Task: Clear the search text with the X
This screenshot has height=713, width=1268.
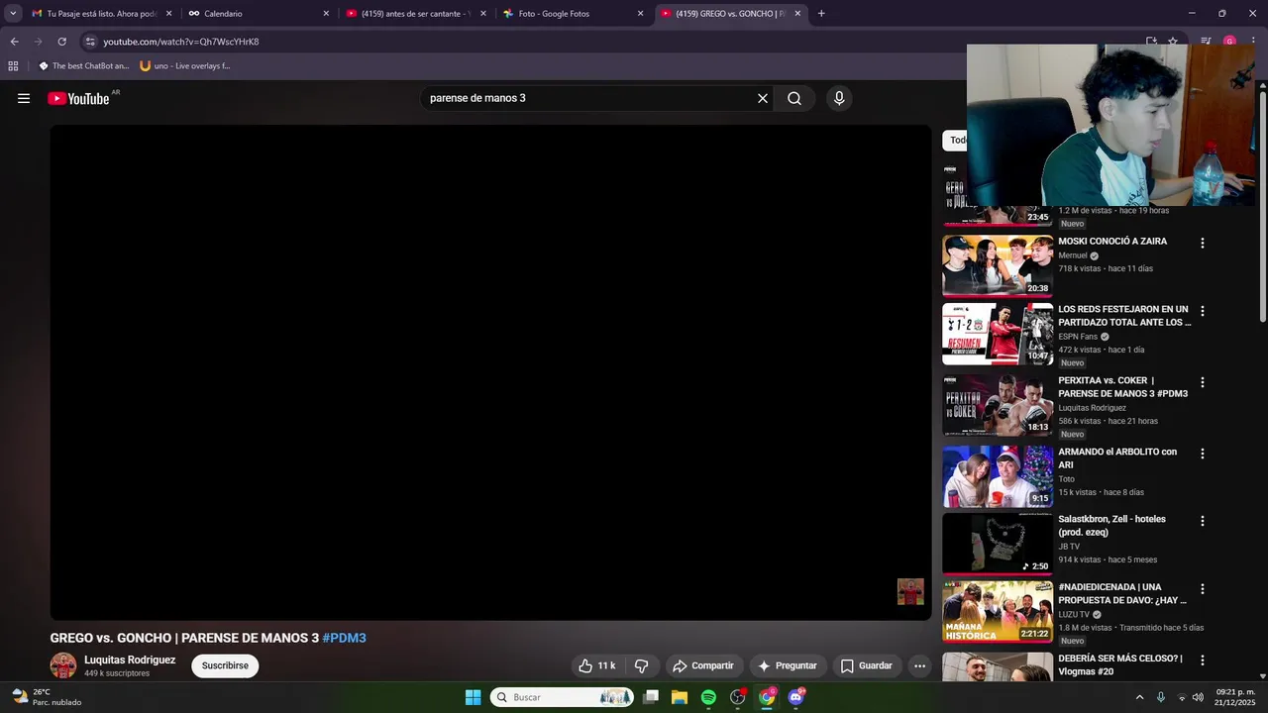Action: [763, 98]
